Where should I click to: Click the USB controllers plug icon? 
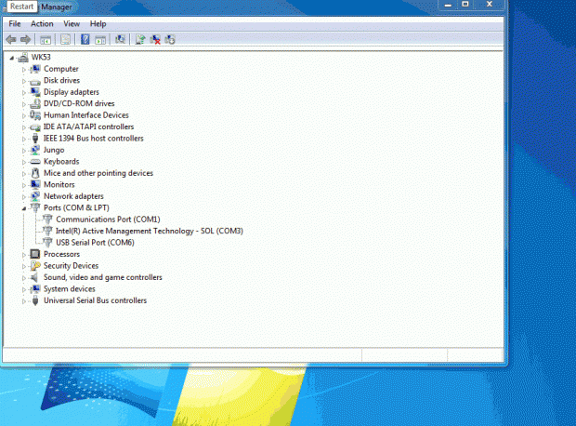point(35,300)
